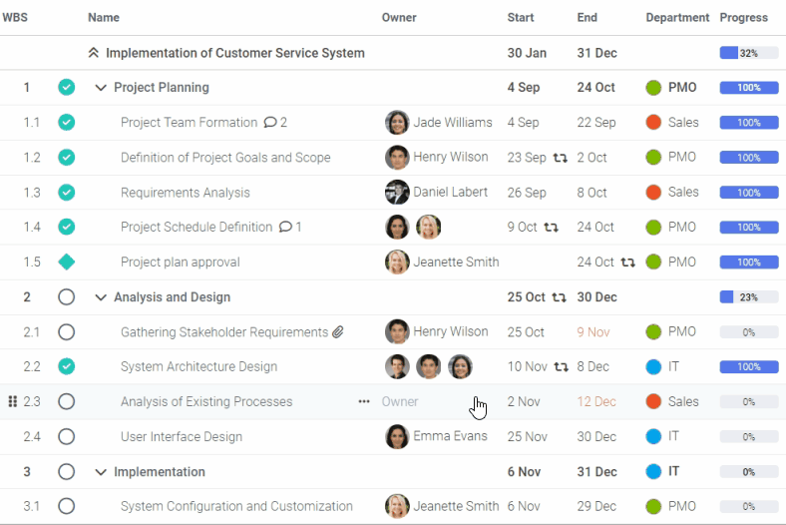This screenshot has height=525, width=786.
Task: Click the green PMO department color dot on row 1.2
Action: [654, 158]
